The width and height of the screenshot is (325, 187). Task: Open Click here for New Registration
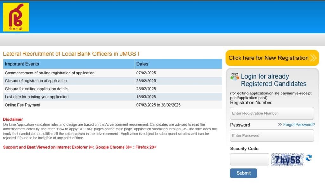coord(269,58)
